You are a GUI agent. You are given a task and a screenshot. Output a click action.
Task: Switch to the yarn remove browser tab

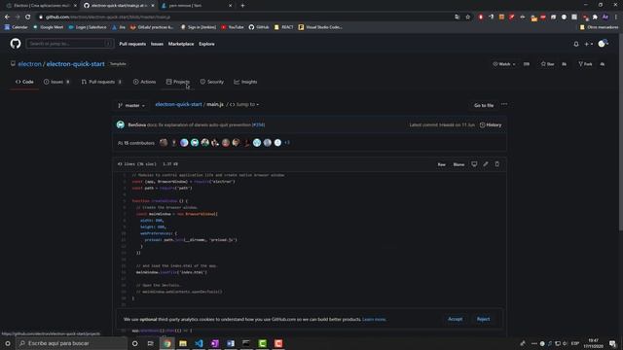(196, 6)
